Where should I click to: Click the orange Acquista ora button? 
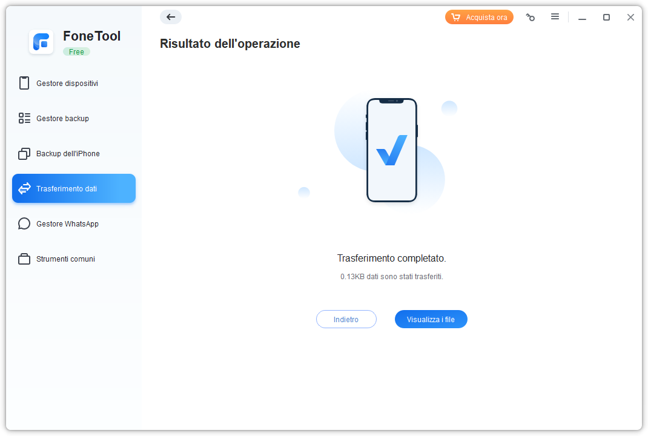[479, 18]
